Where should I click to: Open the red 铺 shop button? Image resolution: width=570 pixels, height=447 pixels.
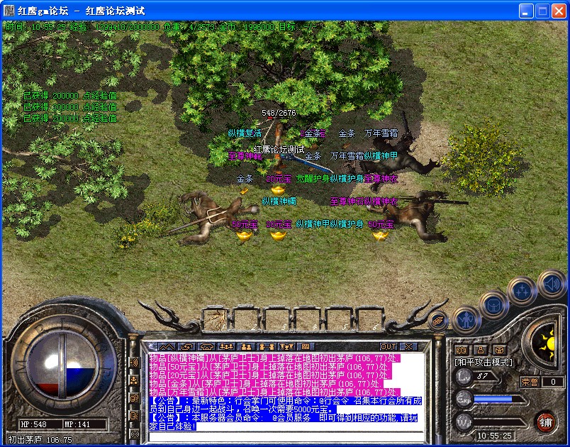pos(545,423)
